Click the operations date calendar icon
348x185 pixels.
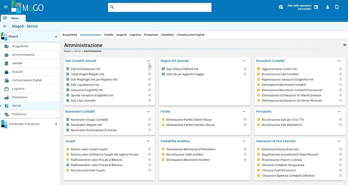(x=316, y=7)
